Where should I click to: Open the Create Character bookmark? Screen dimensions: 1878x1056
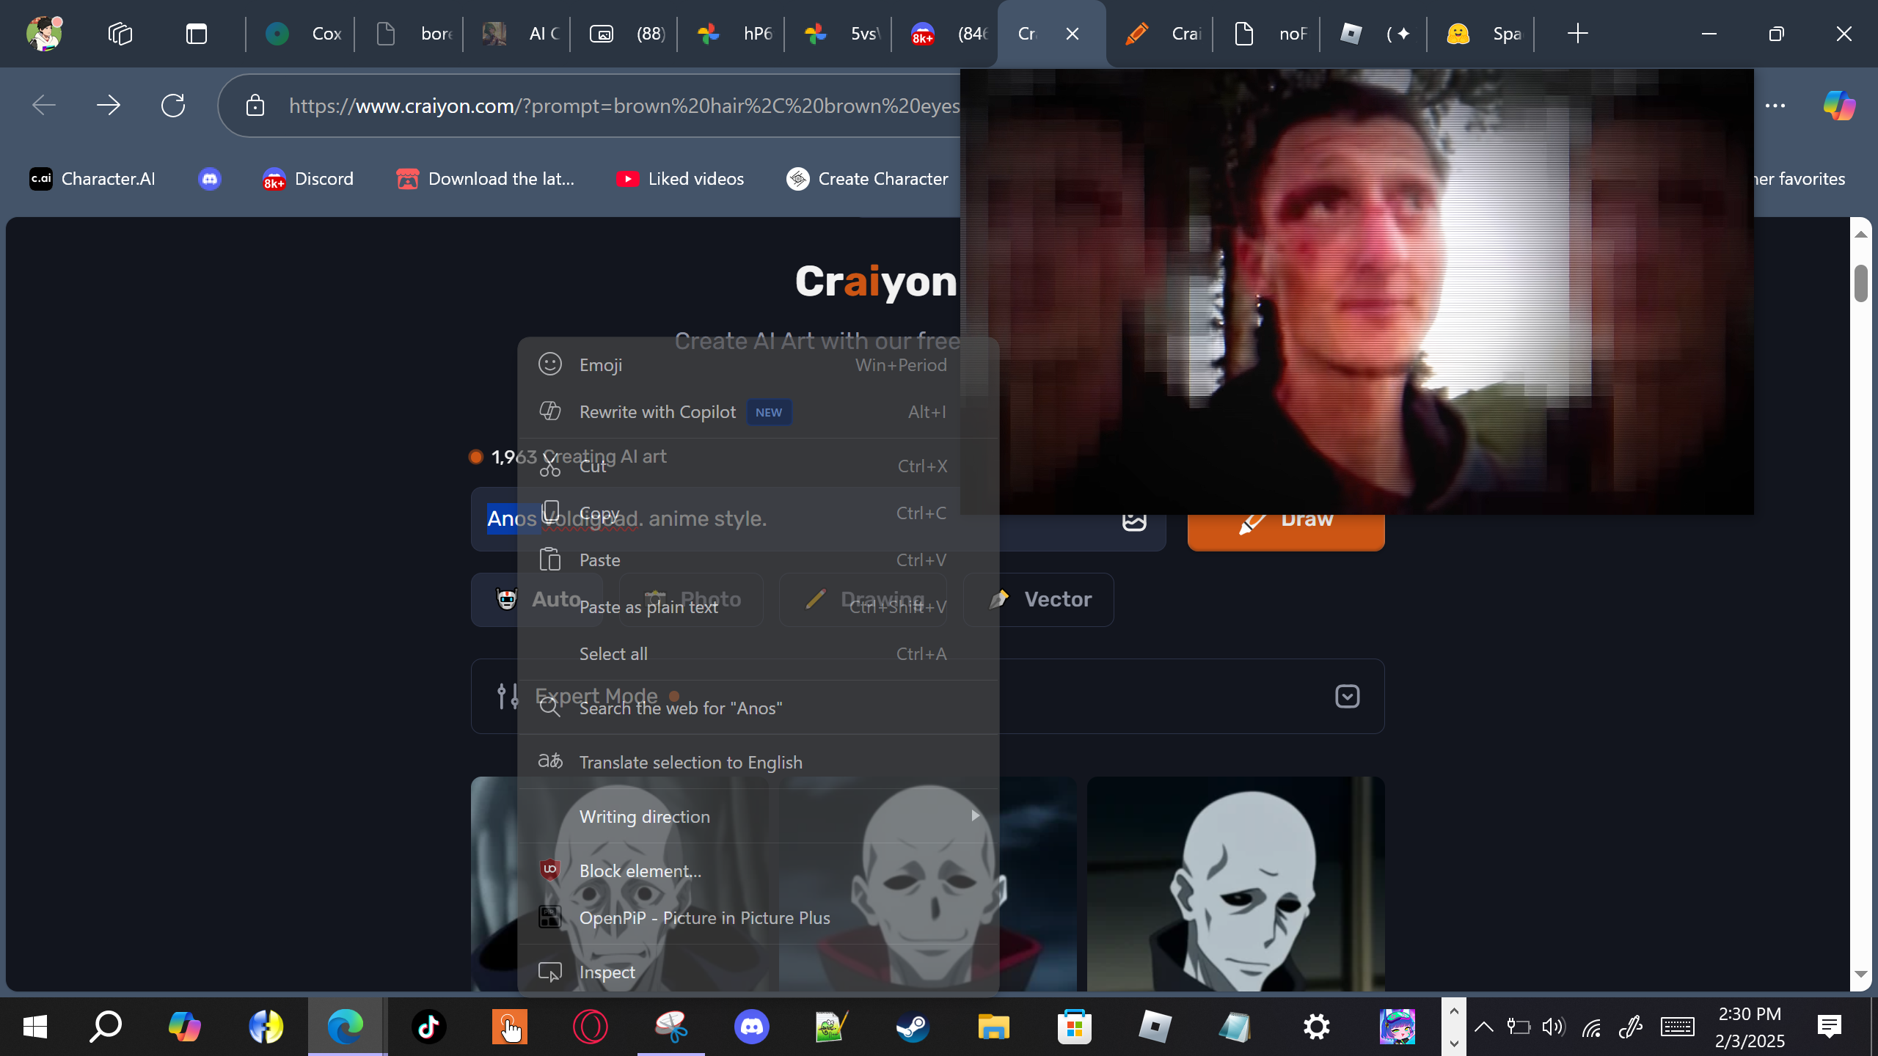pos(867,179)
